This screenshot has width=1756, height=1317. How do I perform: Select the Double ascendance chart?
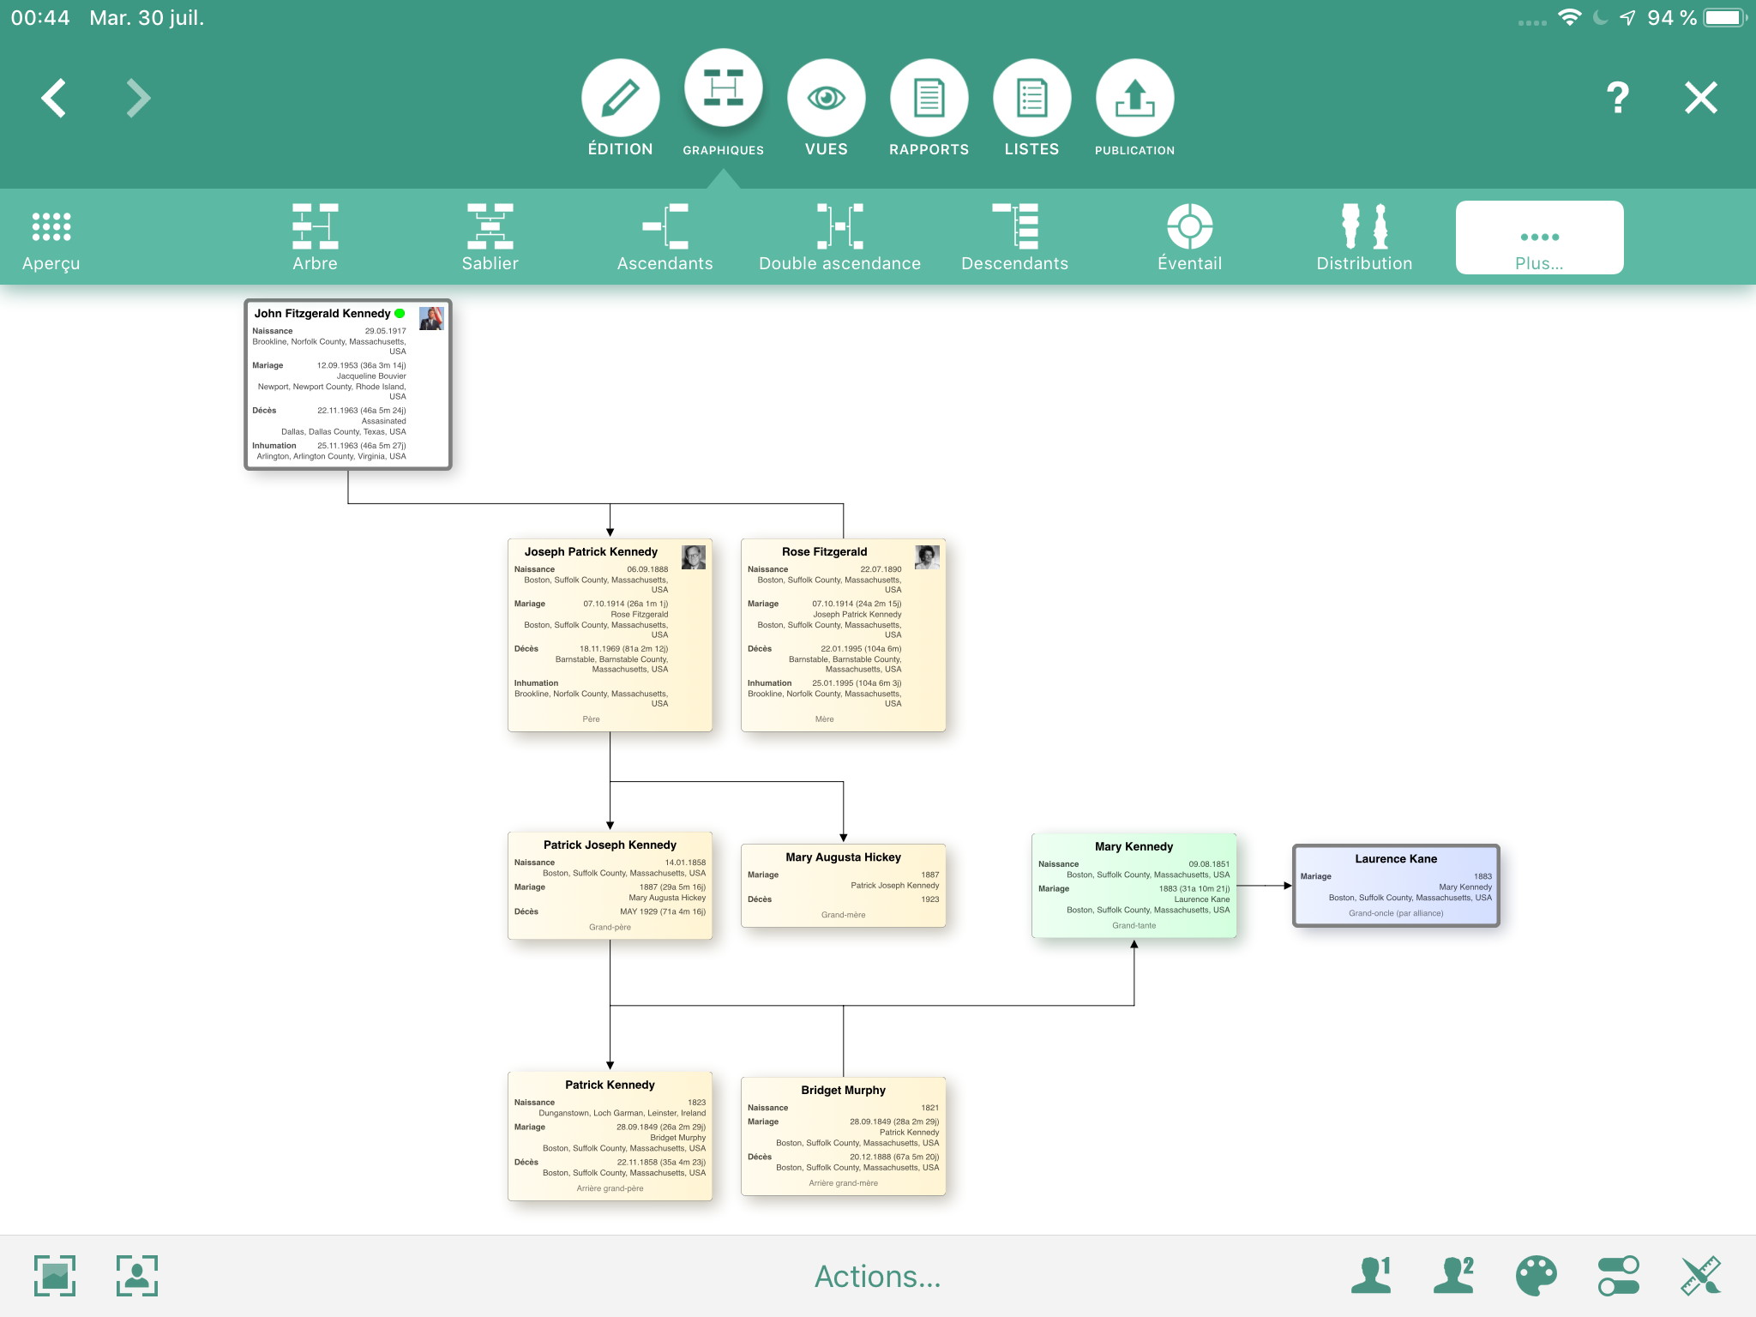point(839,238)
